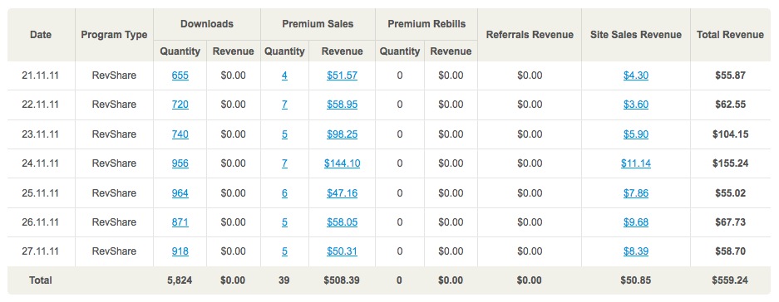Open the $3.60 site sales link

tap(635, 105)
